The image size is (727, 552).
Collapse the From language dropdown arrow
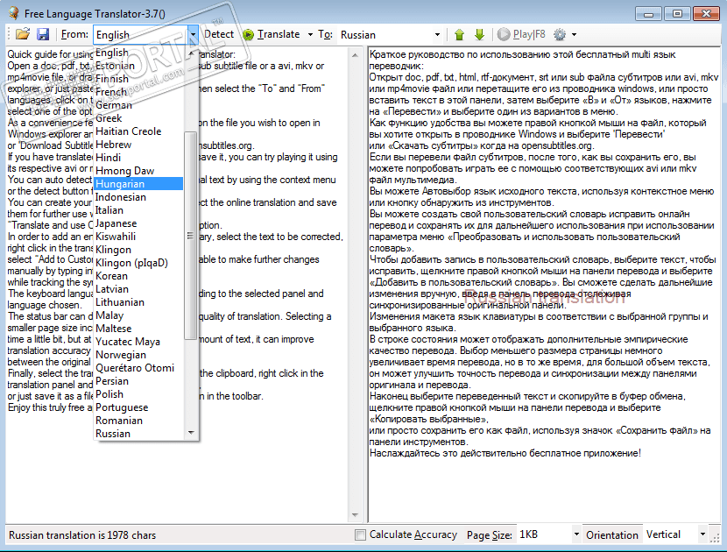(193, 35)
